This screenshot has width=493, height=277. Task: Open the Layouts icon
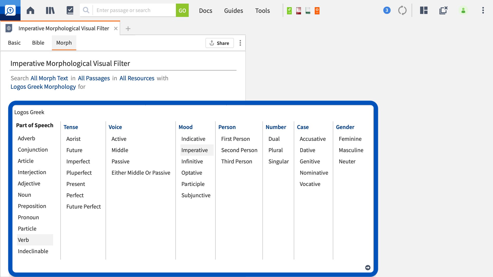[424, 10]
